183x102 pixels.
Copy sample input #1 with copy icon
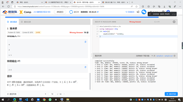[x=85, y=42]
